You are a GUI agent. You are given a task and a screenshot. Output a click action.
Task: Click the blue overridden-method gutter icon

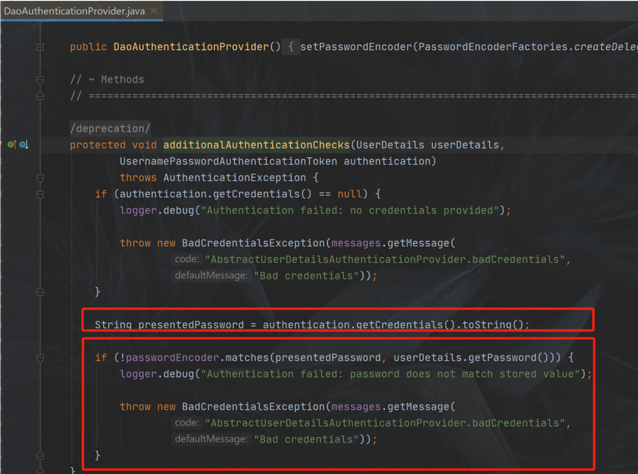[23, 145]
